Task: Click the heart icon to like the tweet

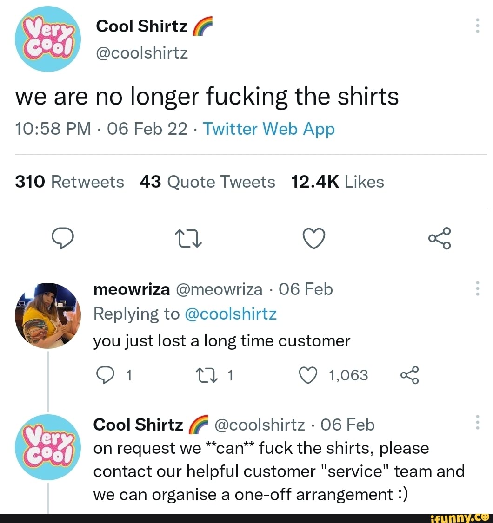Action: [x=313, y=239]
